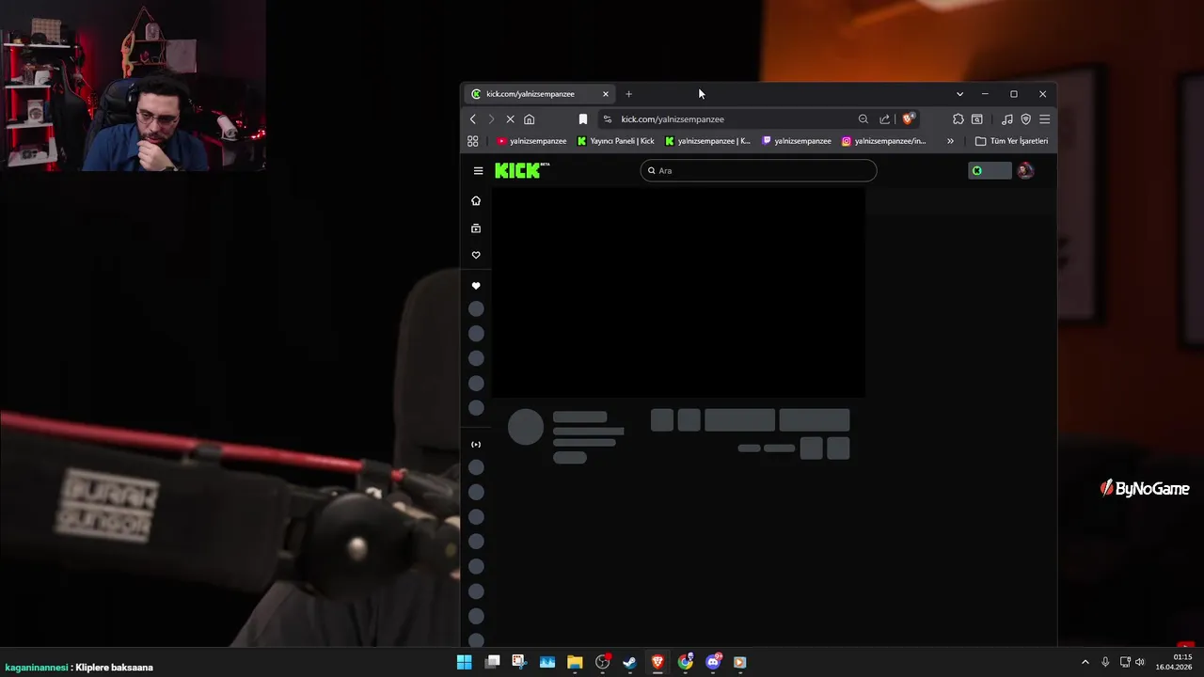Switch to Brave in the taskbar
The width and height of the screenshot is (1204, 677).
(x=657, y=662)
